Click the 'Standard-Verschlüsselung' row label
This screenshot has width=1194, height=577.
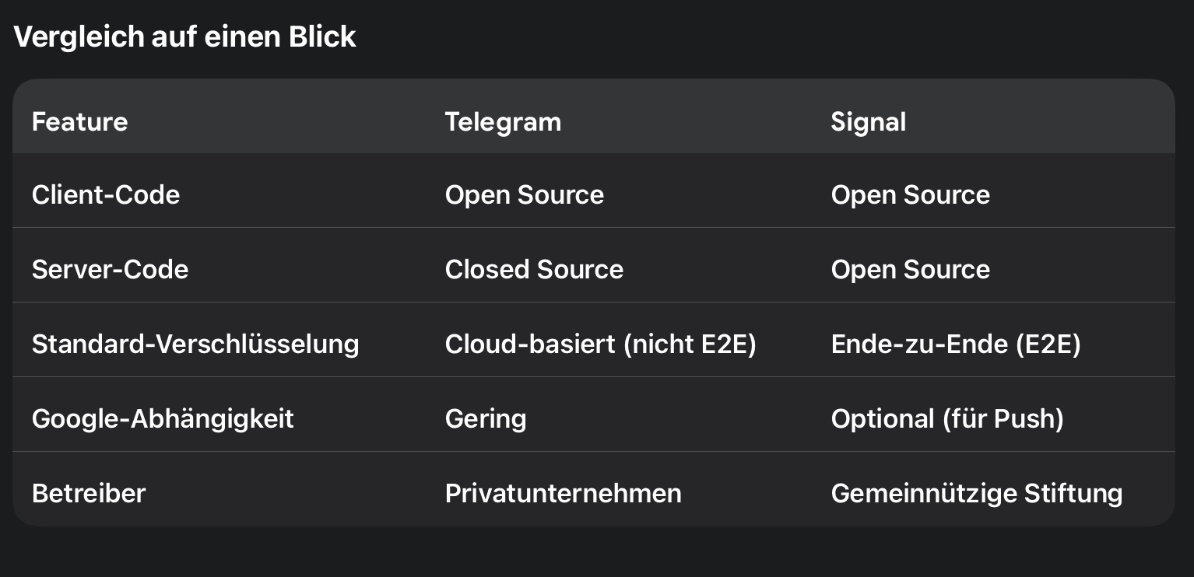[195, 344]
